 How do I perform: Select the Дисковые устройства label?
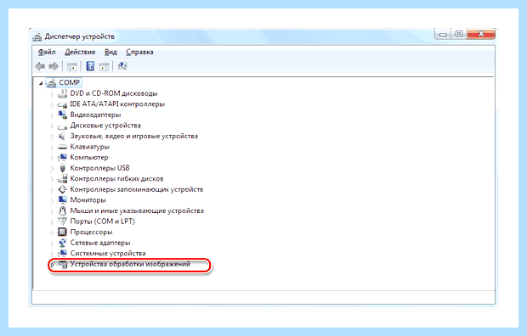pyautogui.click(x=105, y=126)
